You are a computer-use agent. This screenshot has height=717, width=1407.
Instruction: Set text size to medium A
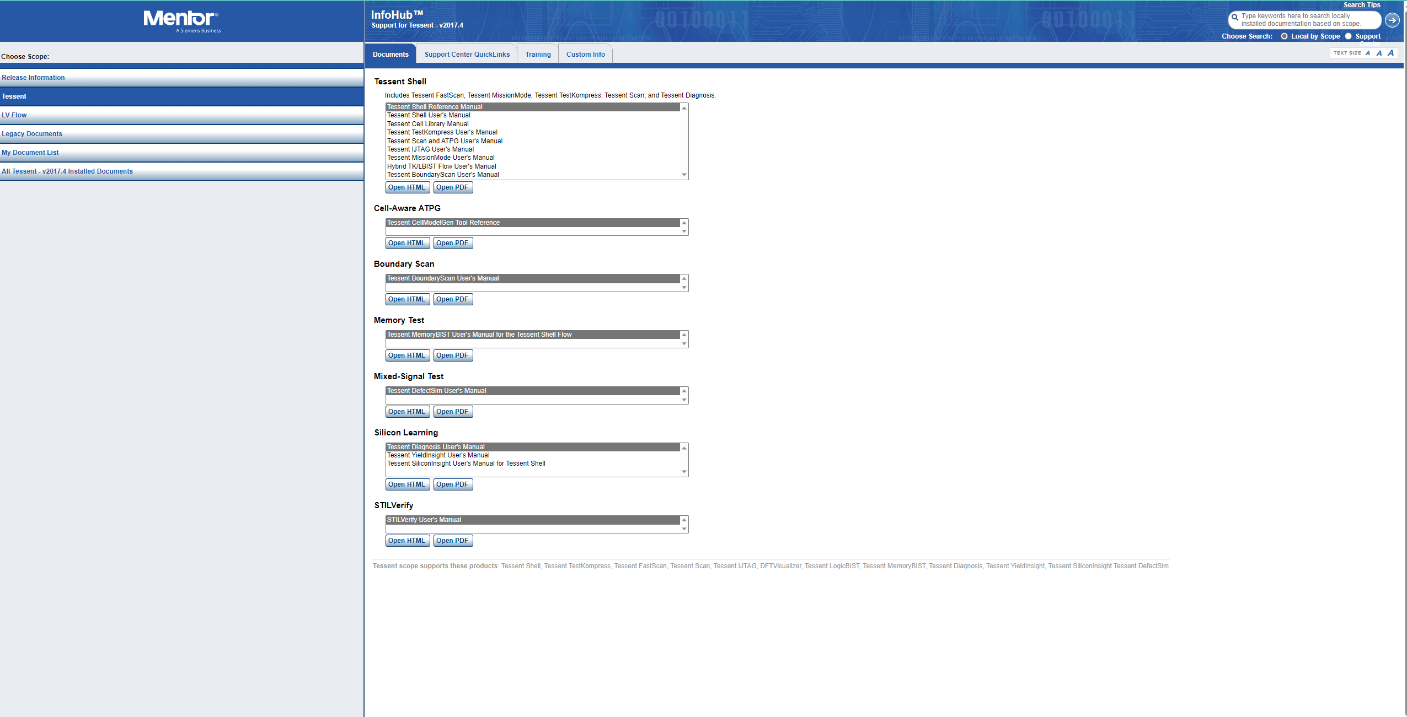1379,53
